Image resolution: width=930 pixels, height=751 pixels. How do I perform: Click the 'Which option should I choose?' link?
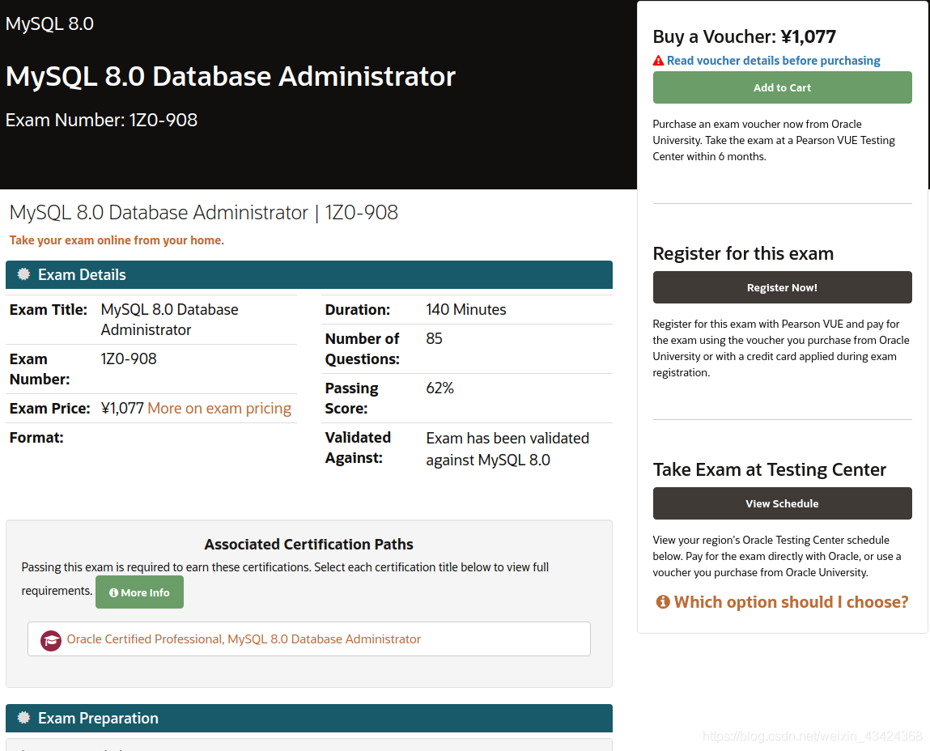(x=789, y=602)
